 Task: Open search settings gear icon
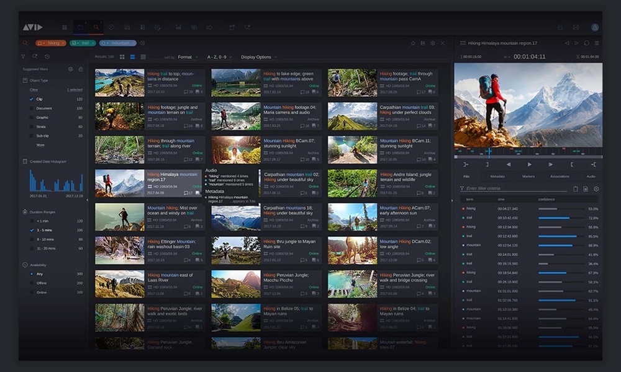point(432,43)
